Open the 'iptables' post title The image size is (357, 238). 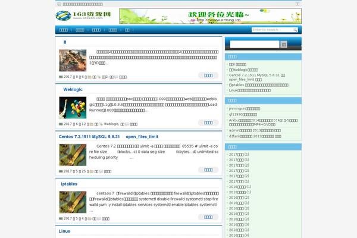69,184
